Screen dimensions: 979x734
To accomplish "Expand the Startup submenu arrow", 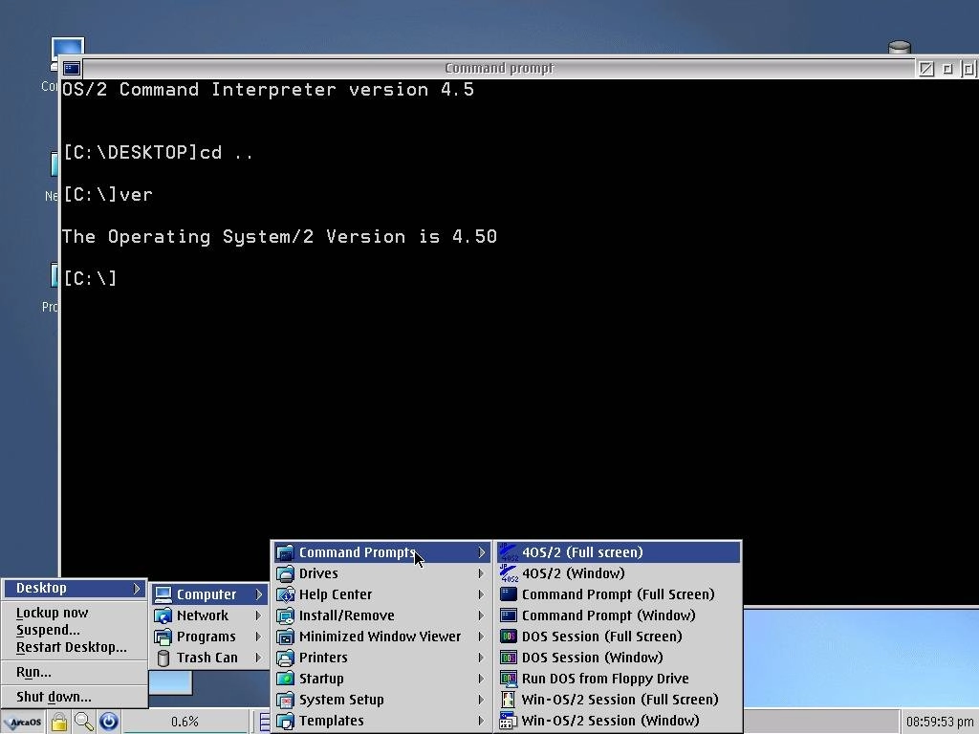I will pyautogui.click(x=482, y=679).
